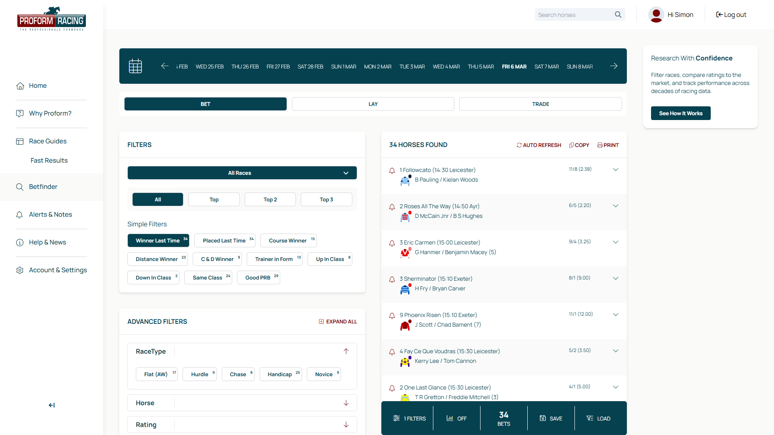Set alert bell for Roses All The Way
Image resolution: width=774 pixels, height=435 pixels.
(x=392, y=207)
